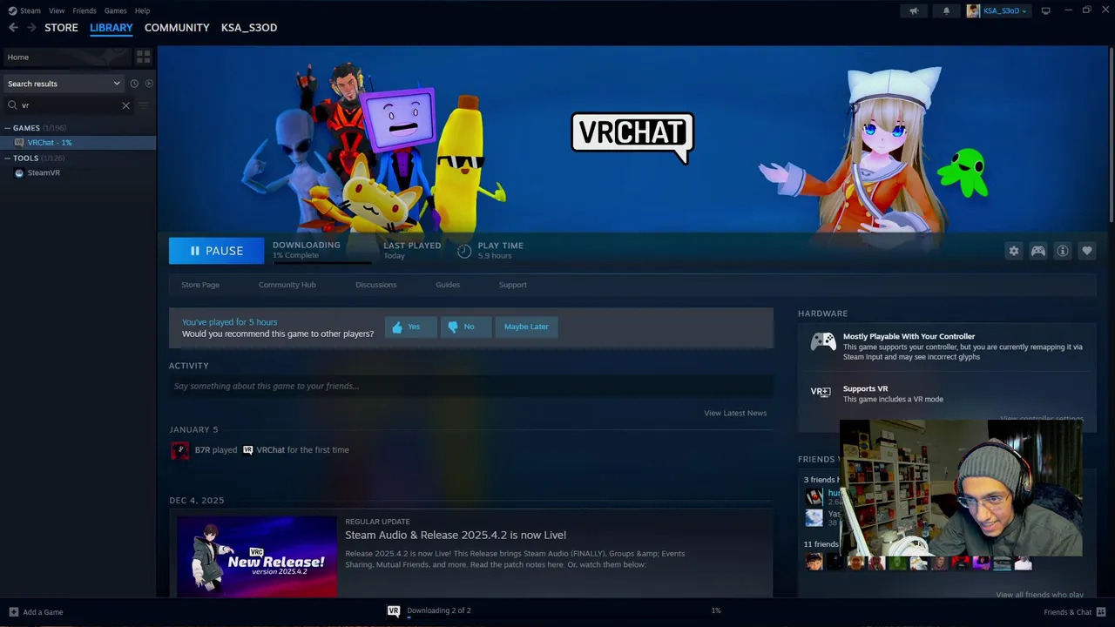1115x627 pixels.
Task: Open View Latest News
Action: pyautogui.click(x=735, y=413)
